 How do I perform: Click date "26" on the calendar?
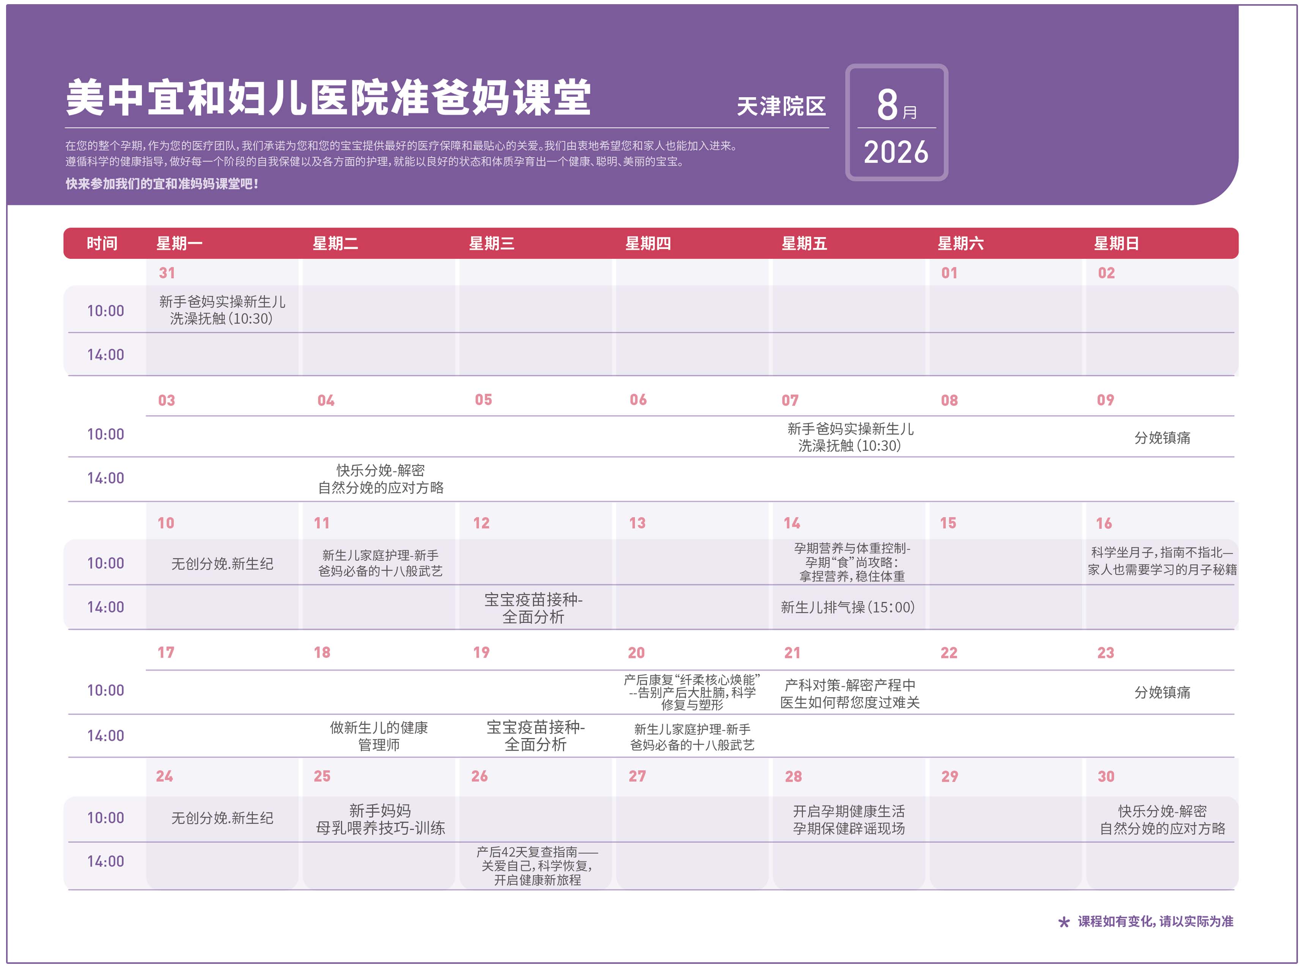479,776
